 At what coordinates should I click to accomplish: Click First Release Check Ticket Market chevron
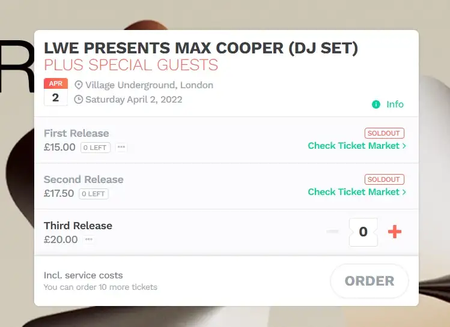404,146
